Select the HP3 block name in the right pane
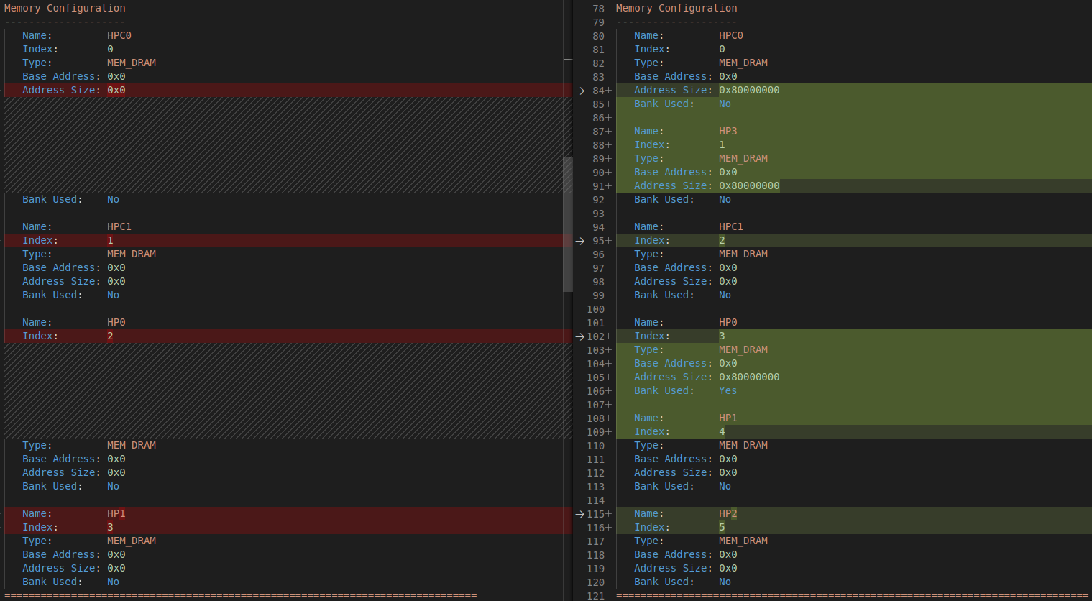The image size is (1092, 601). pyautogui.click(x=728, y=131)
